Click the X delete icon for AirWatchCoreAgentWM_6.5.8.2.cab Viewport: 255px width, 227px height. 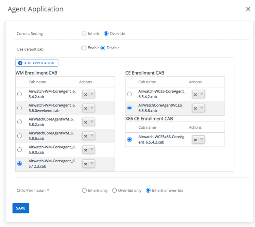point(86,122)
